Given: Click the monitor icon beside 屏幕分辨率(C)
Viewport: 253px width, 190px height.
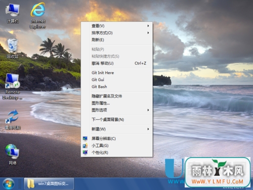Looking at the screenshot, I should pyautogui.click(x=85, y=139).
